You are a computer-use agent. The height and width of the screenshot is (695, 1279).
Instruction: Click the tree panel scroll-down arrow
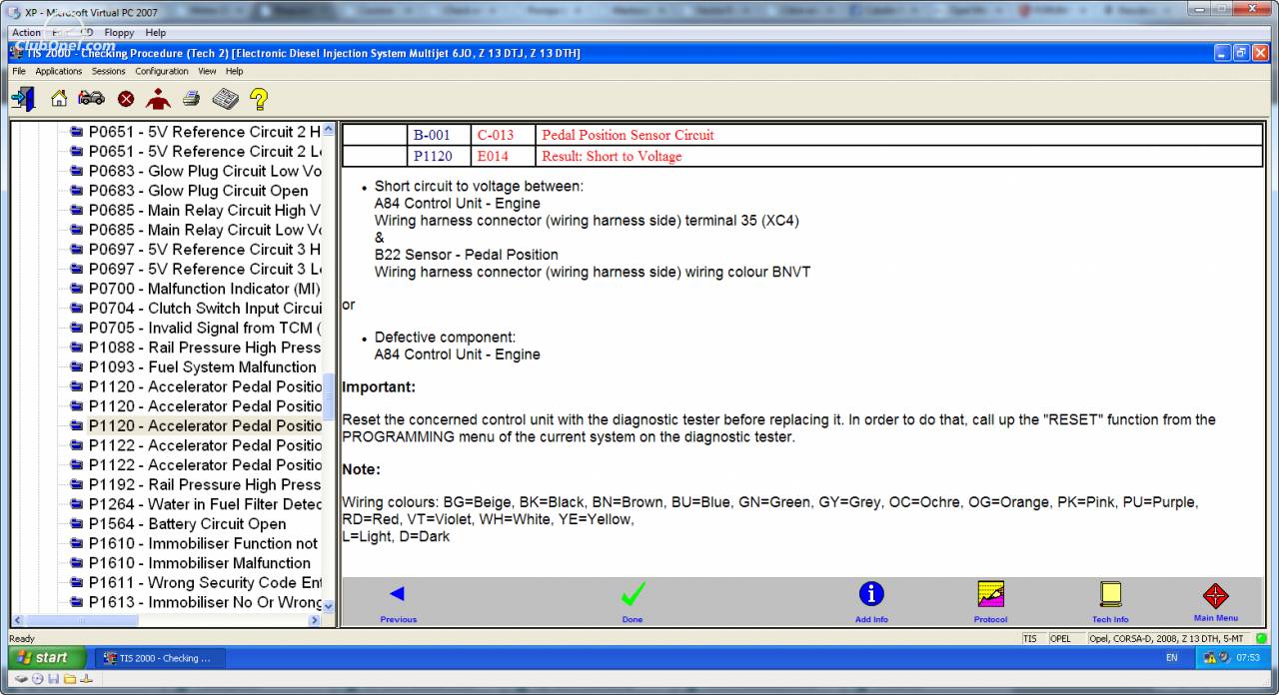(x=329, y=605)
